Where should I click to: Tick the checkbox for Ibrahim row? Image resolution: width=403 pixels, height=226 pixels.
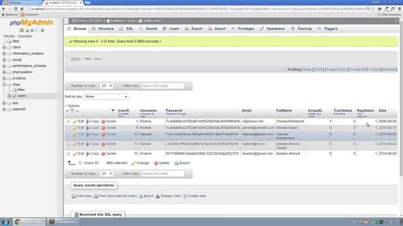(x=69, y=154)
